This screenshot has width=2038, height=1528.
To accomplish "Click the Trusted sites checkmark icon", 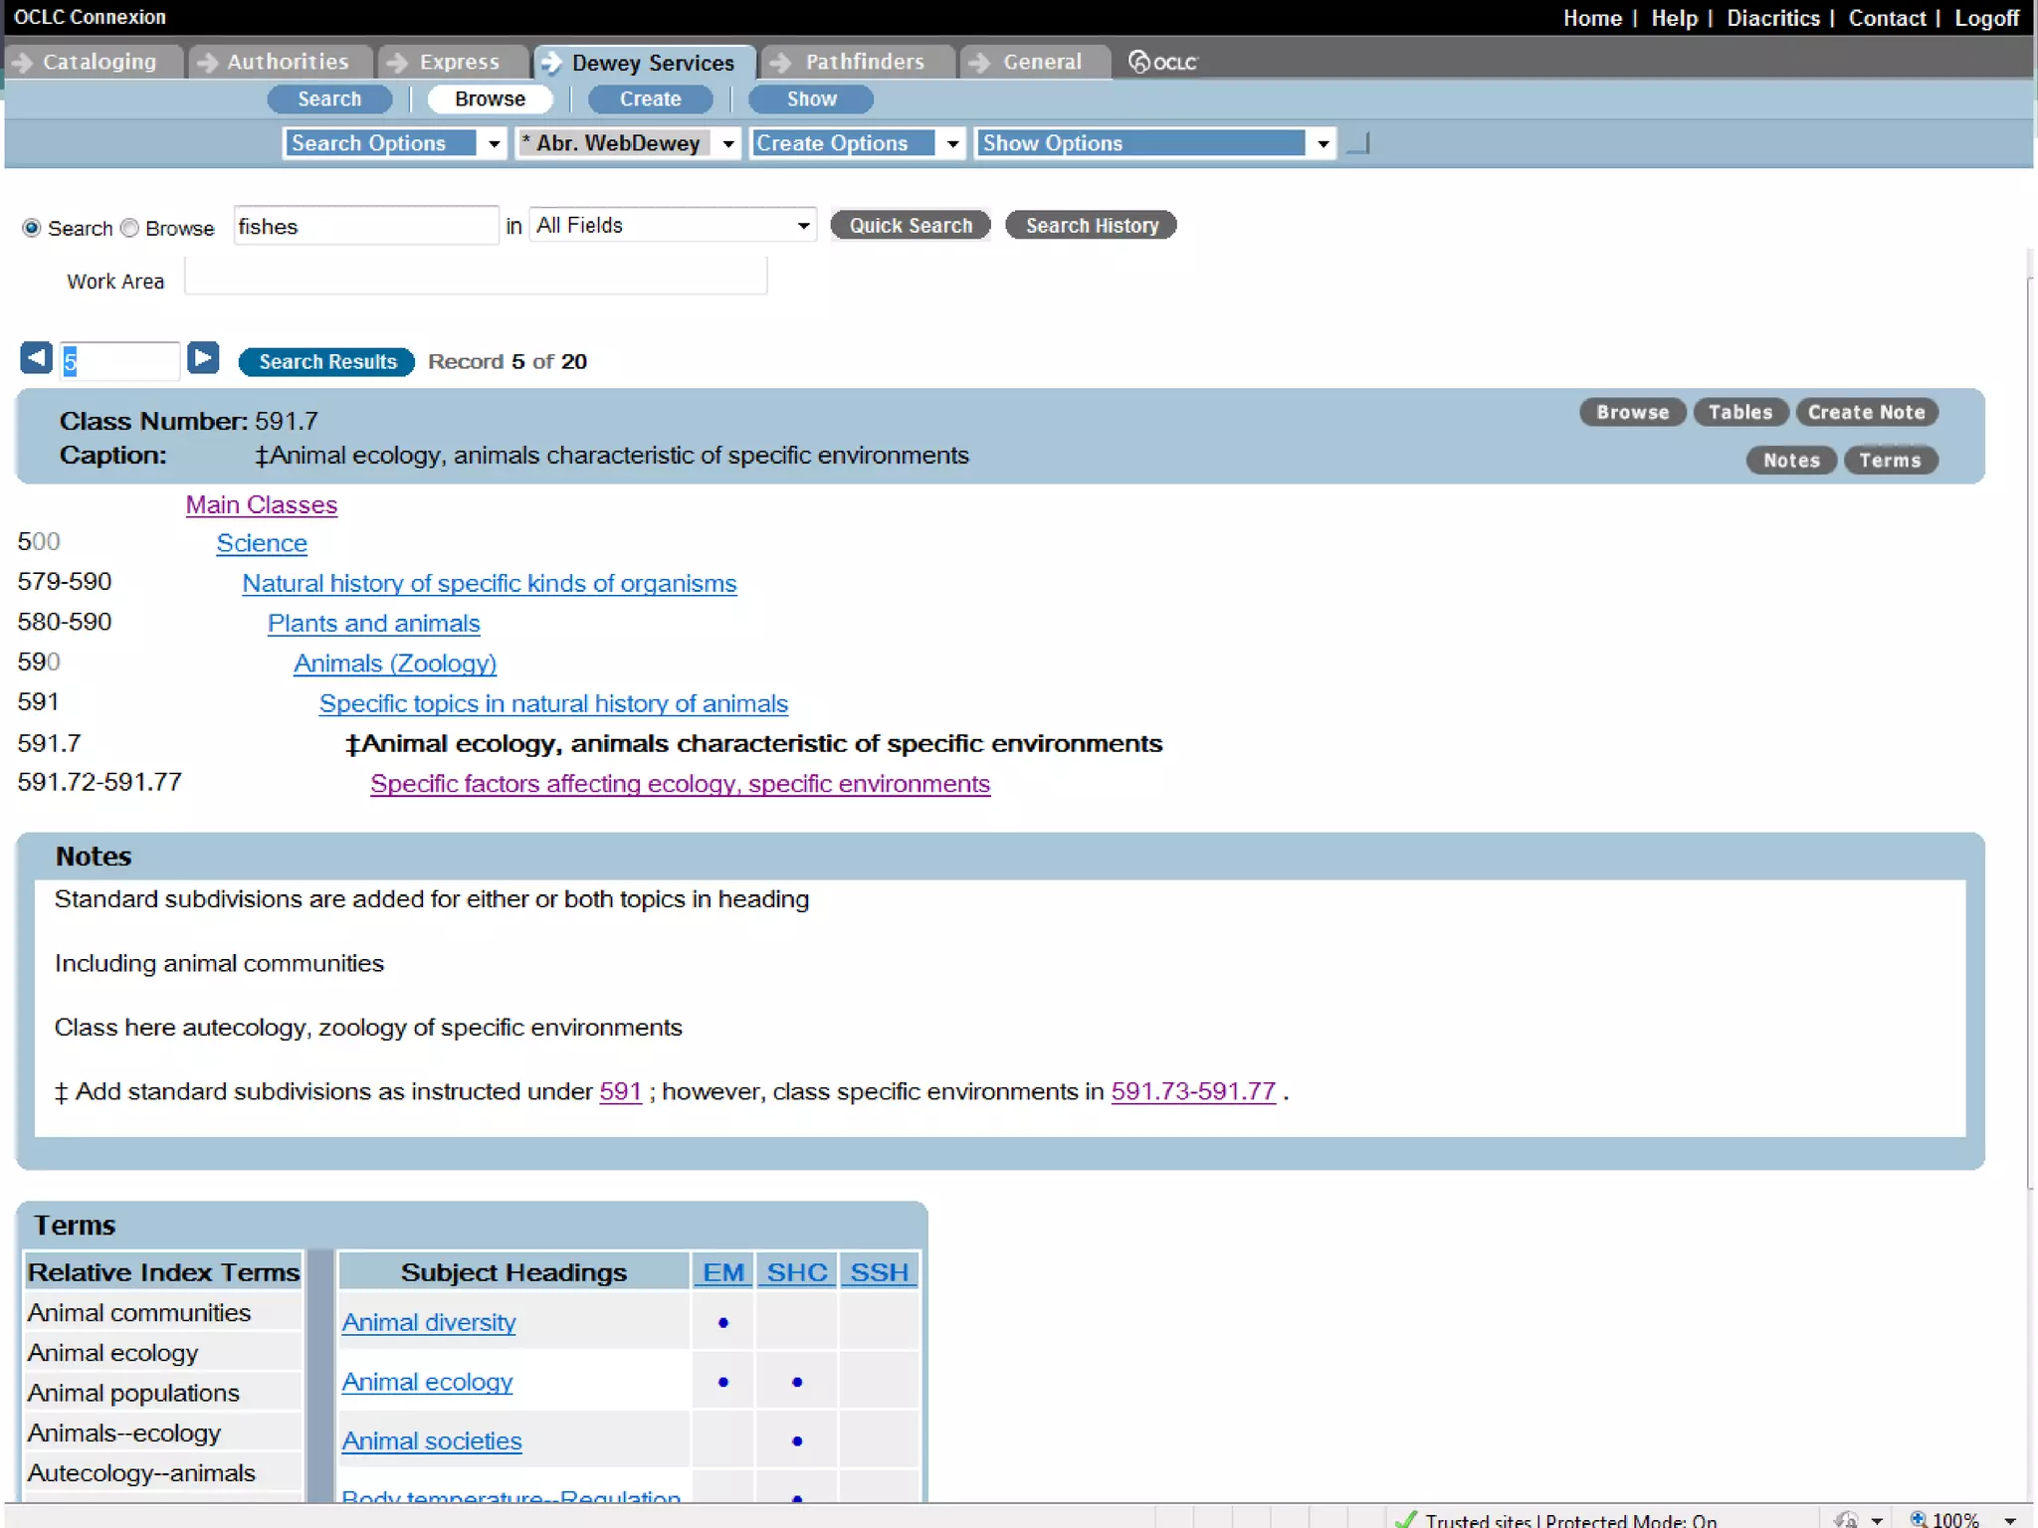I will (1405, 1519).
